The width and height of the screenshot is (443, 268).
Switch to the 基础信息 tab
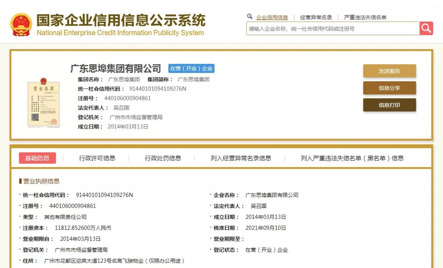pyautogui.click(x=37, y=158)
